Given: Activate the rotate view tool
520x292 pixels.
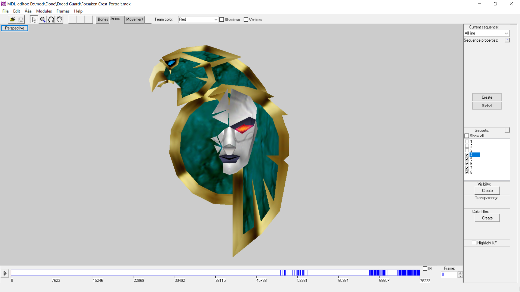Looking at the screenshot, I should (51, 19).
